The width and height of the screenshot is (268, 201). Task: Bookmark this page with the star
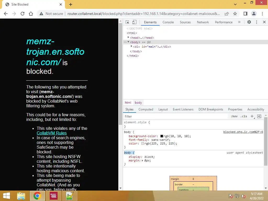(235, 14)
